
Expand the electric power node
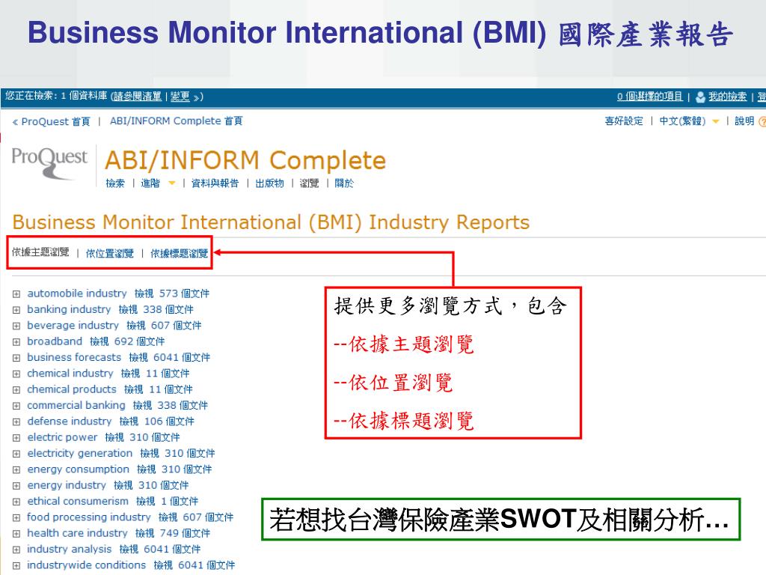coord(16,437)
